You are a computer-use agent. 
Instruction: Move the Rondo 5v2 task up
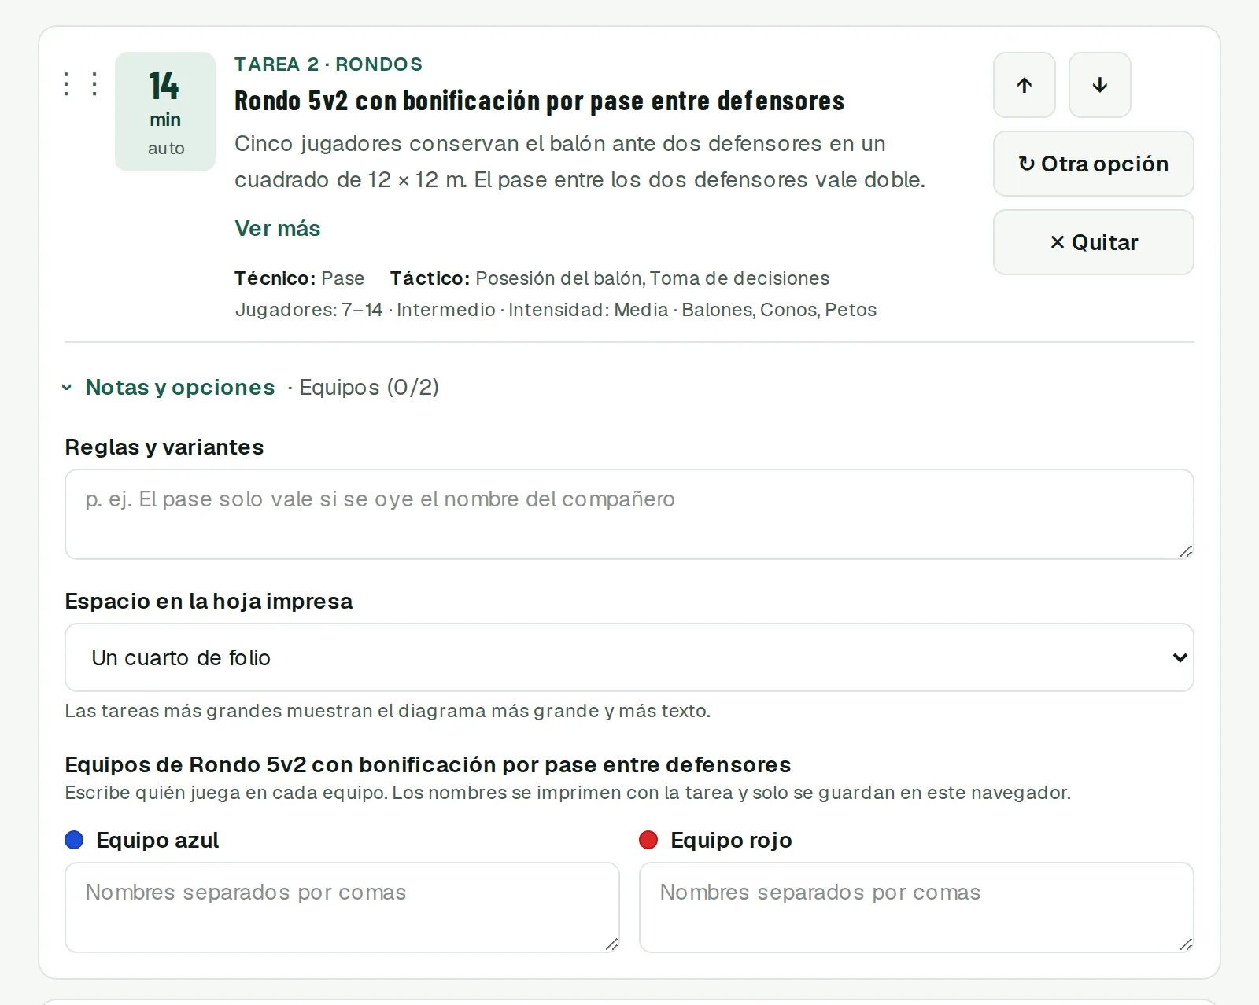tap(1024, 85)
